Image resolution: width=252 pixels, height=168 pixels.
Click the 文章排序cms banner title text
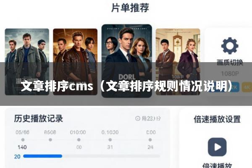pyautogui.click(x=57, y=87)
